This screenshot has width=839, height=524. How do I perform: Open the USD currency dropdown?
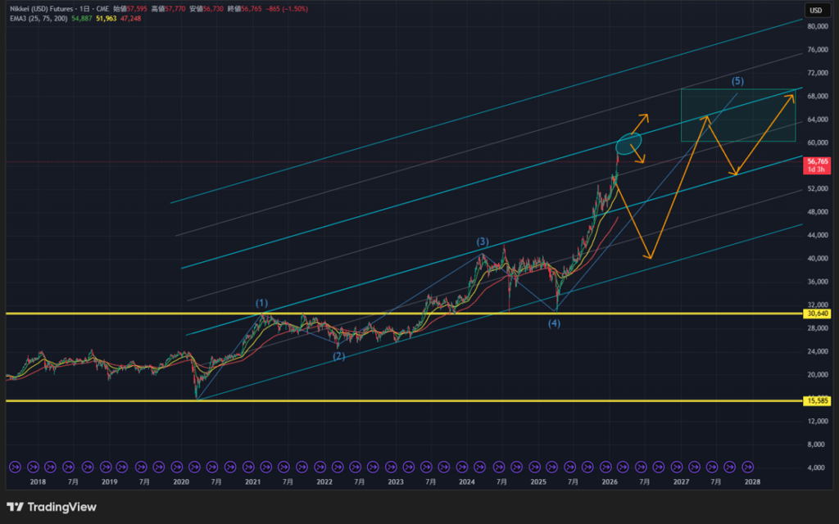click(x=815, y=10)
